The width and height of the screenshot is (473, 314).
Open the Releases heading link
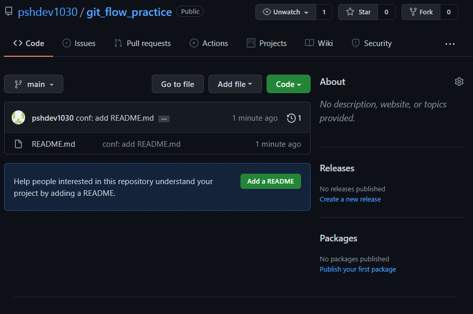click(337, 168)
